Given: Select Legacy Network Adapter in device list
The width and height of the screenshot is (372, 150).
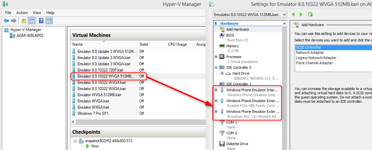Looking at the screenshot, I should tap(316, 58).
